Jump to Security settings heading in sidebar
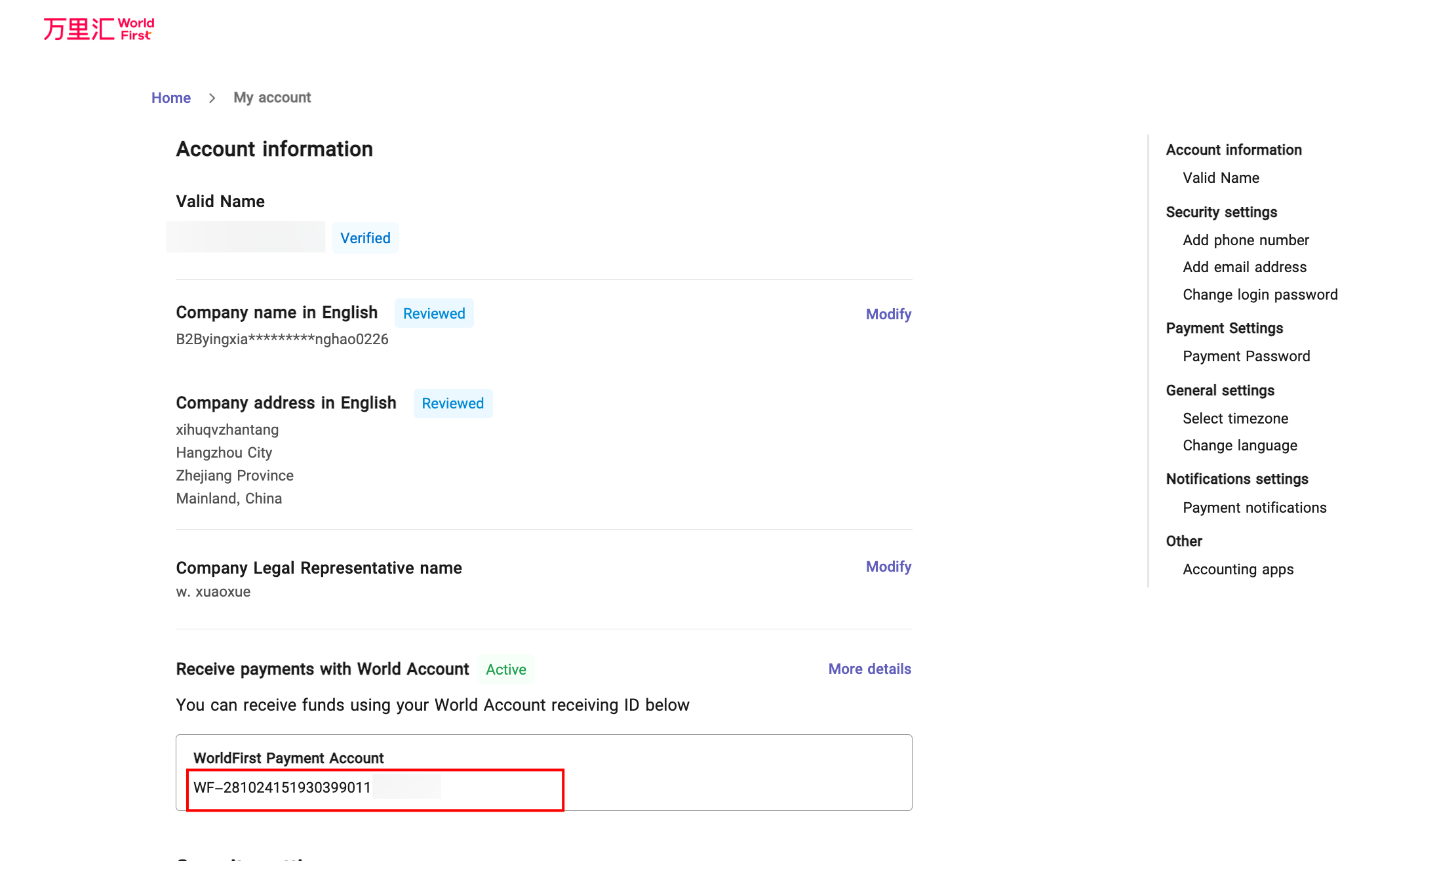Image resolution: width=1437 pixels, height=889 pixels. coord(1221,212)
